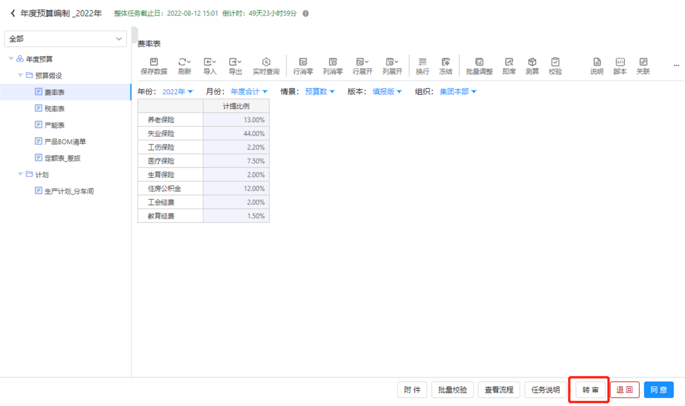Select 生产计划_分车间 in the tree
Viewport: 685px width, 406px height.
click(69, 191)
